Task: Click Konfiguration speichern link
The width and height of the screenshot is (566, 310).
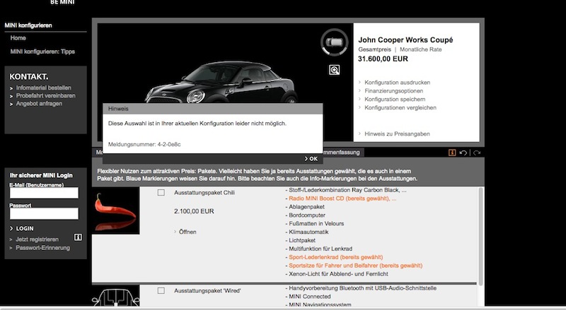Action: [x=396, y=100]
